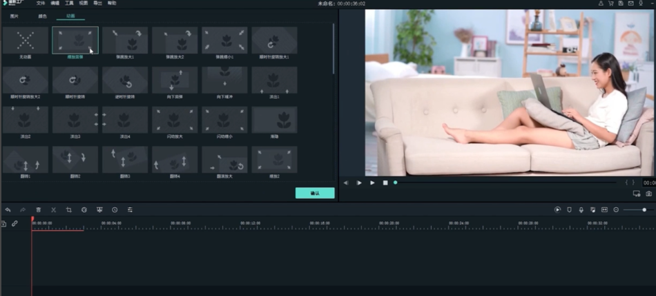
Task: Switch to the 图片 tab
Action: (x=15, y=15)
